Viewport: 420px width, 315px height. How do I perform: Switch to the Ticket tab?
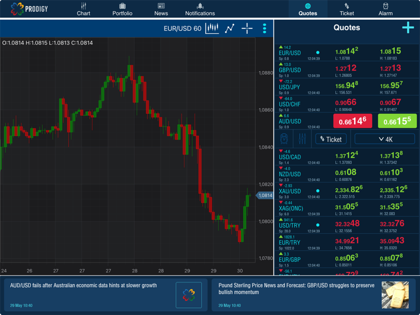[x=346, y=9]
